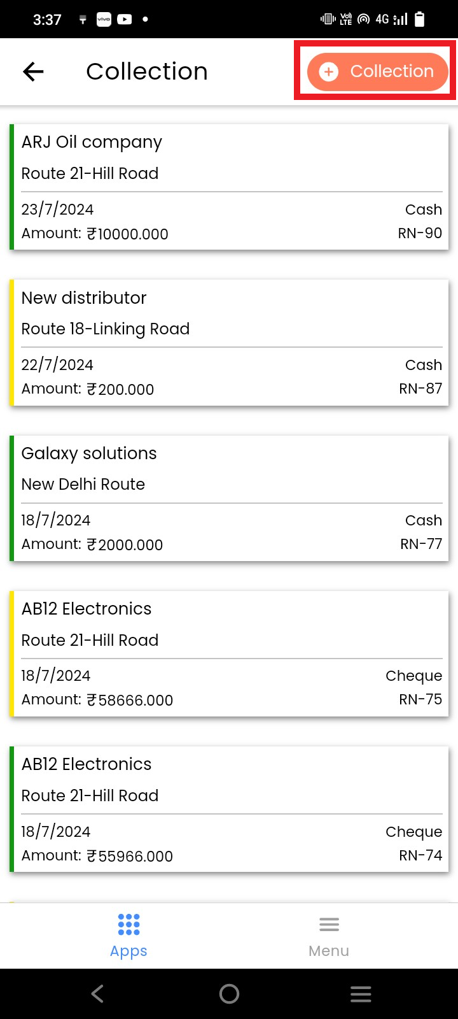Tap the Route 18-Linking Road label

point(106,329)
